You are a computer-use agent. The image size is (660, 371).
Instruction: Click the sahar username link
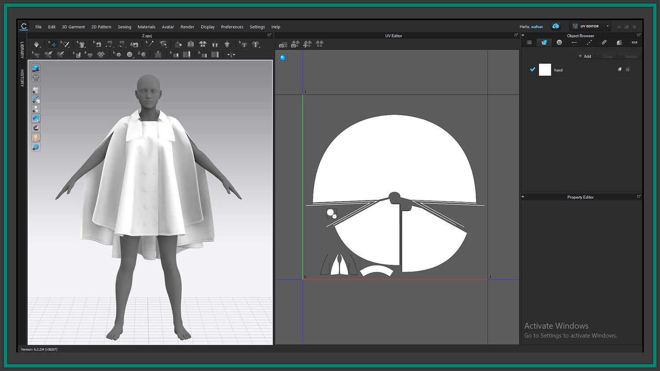tap(537, 27)
